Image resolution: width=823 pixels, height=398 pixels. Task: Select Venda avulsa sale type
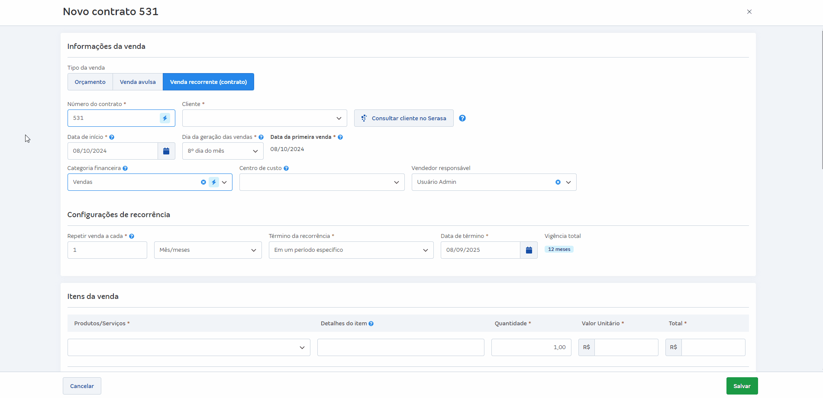tap(138, 82)
